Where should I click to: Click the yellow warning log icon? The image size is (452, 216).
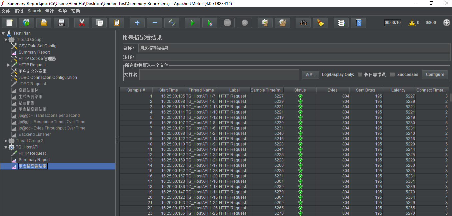click(412, 23)
